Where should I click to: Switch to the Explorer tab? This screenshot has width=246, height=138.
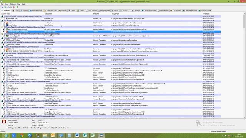point(24,11)
